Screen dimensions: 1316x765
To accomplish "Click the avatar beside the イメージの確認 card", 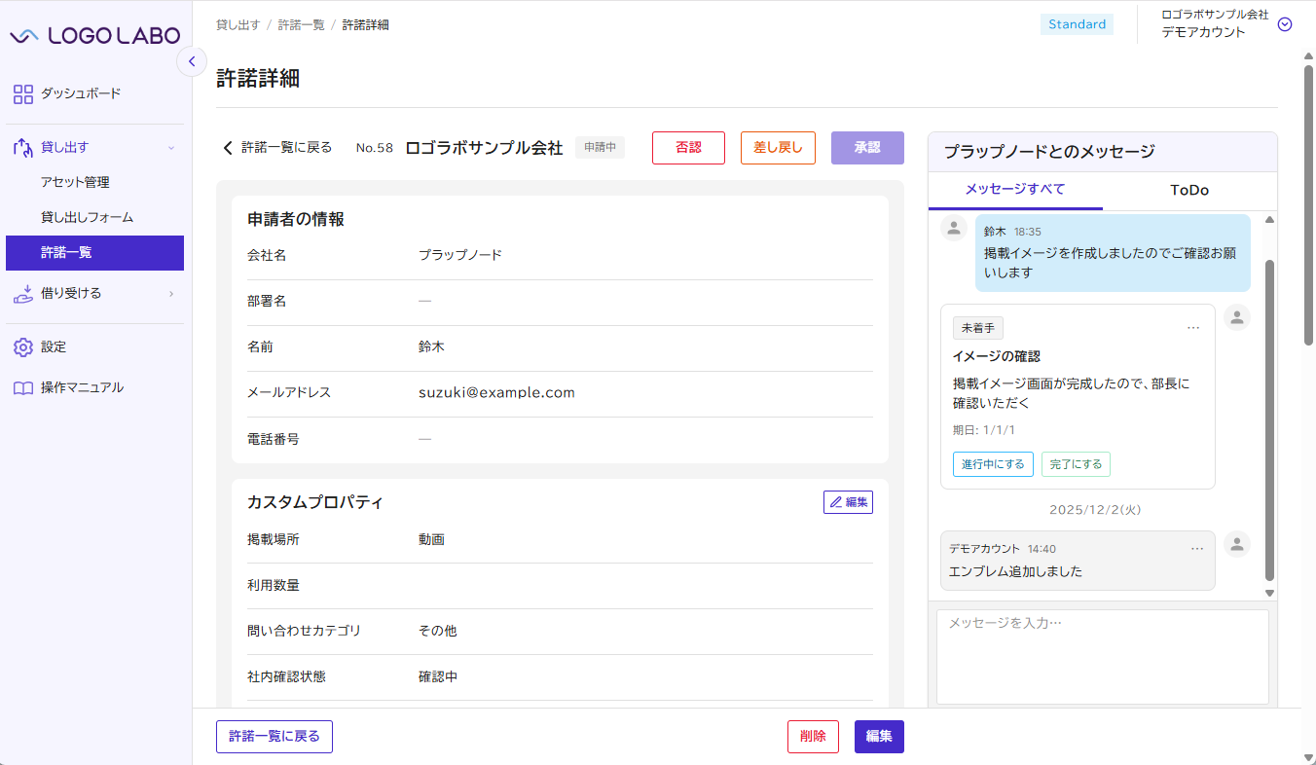I will coord(1237,317).
